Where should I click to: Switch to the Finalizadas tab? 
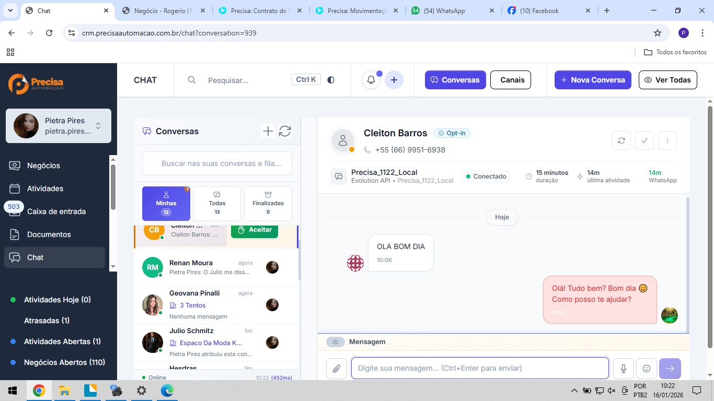(268, 204)
